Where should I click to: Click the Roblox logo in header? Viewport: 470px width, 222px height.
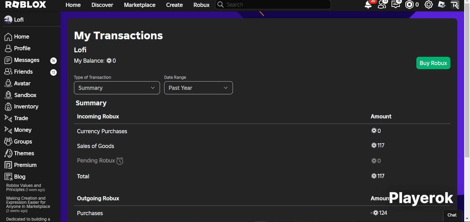[25, 4]
